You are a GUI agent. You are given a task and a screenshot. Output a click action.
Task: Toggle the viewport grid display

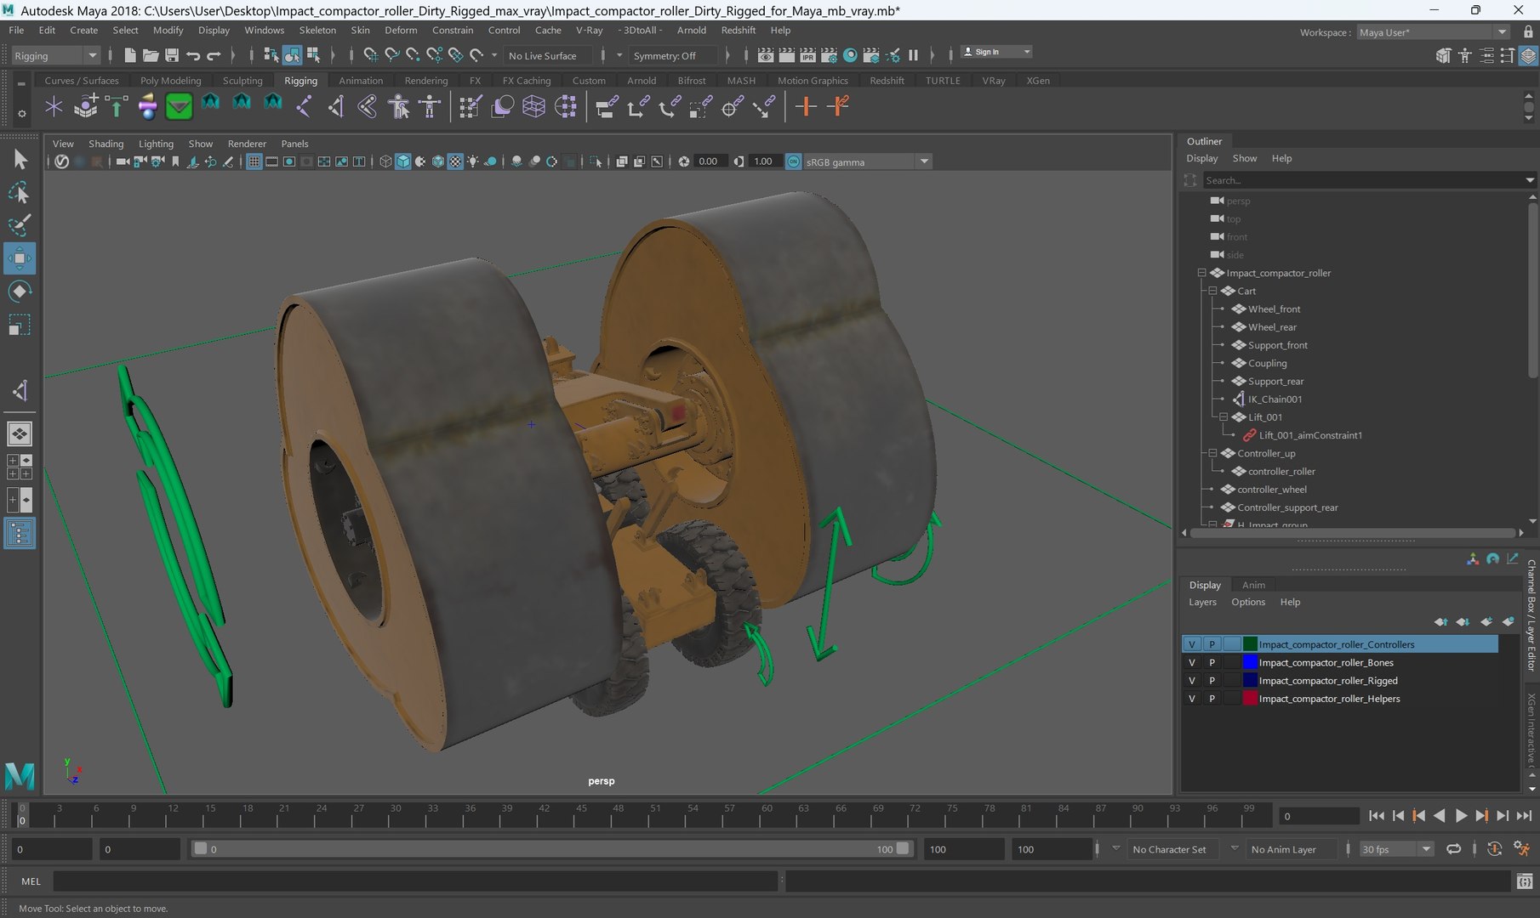(254, 161)
